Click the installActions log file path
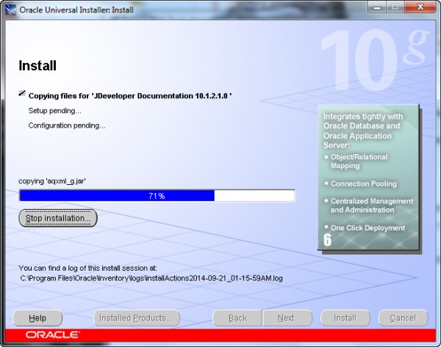This screenshot has height=347, width=441. (x=151, y=278)
